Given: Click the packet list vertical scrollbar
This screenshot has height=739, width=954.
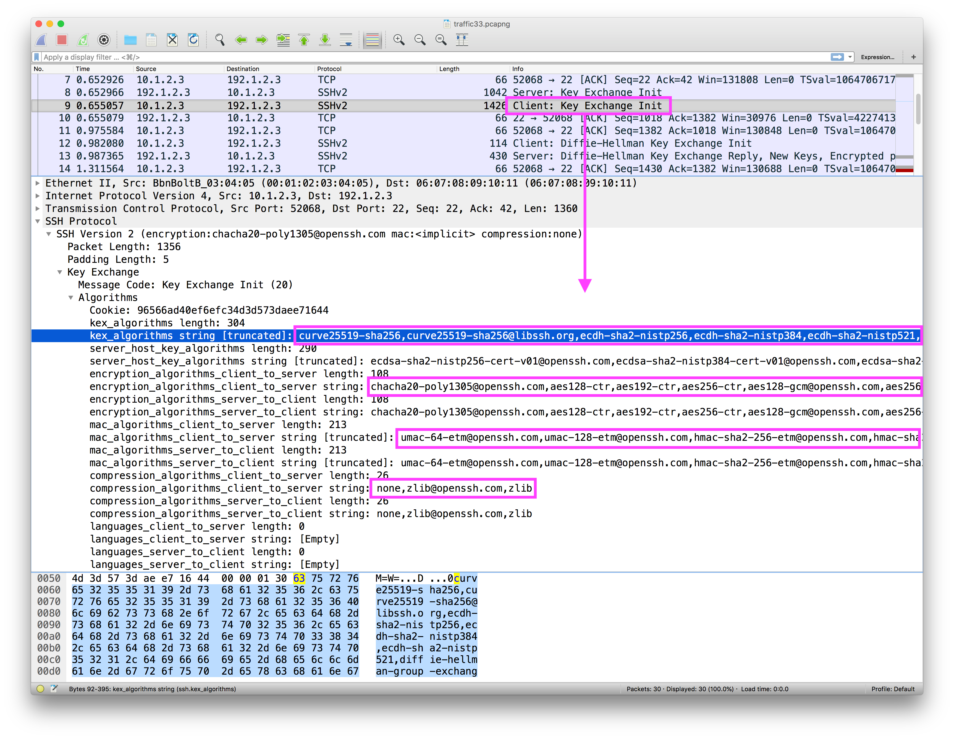Looking at the screenshot, I should point(918,109).
